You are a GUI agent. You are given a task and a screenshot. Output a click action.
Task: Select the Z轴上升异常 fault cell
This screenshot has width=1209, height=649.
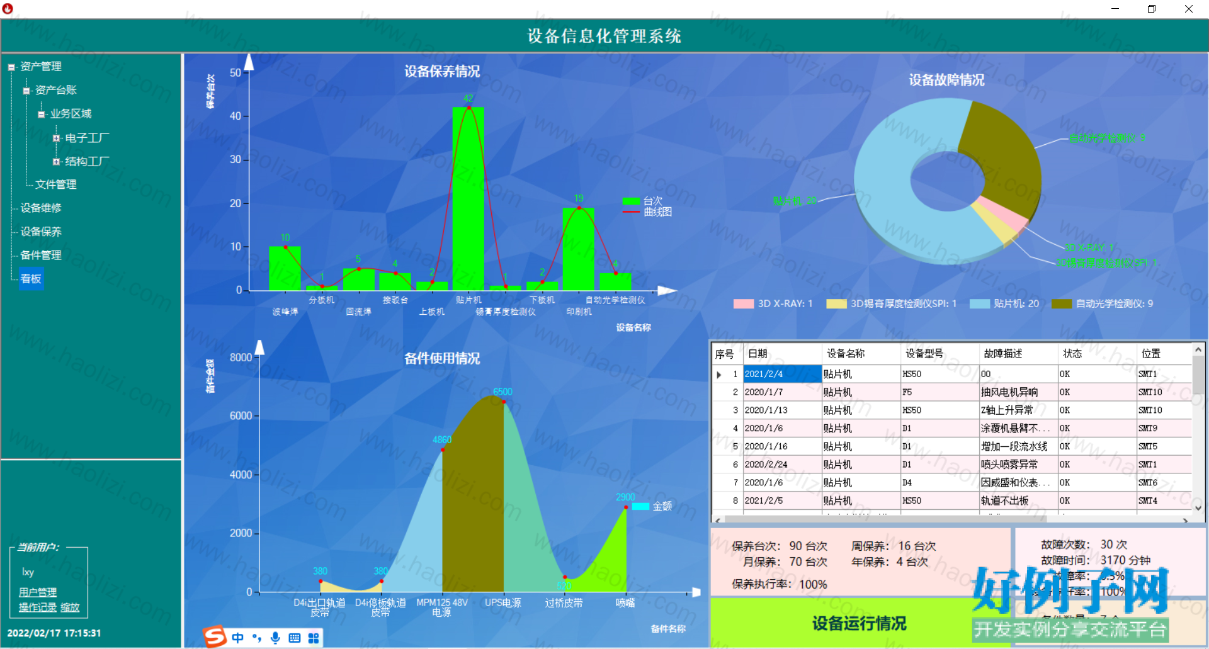1019,410
